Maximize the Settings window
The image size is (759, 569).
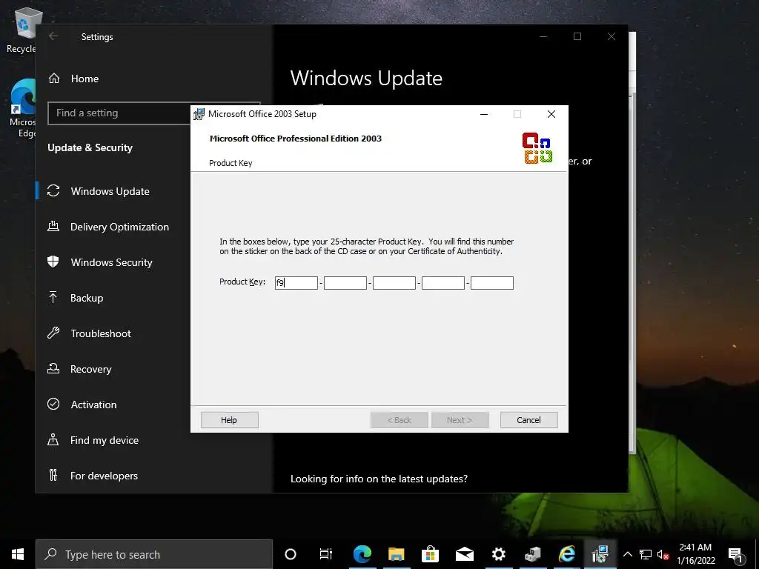(x=577, y=36)
